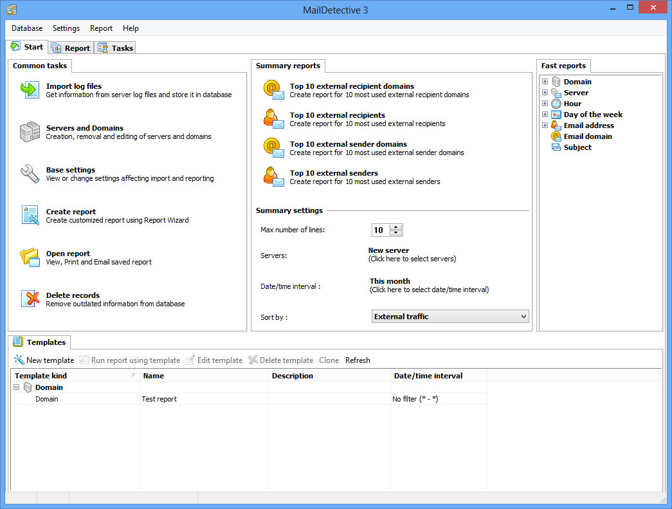
Task: Expand the Email address node in Fast reports
Action: click(x=545, y=125)
